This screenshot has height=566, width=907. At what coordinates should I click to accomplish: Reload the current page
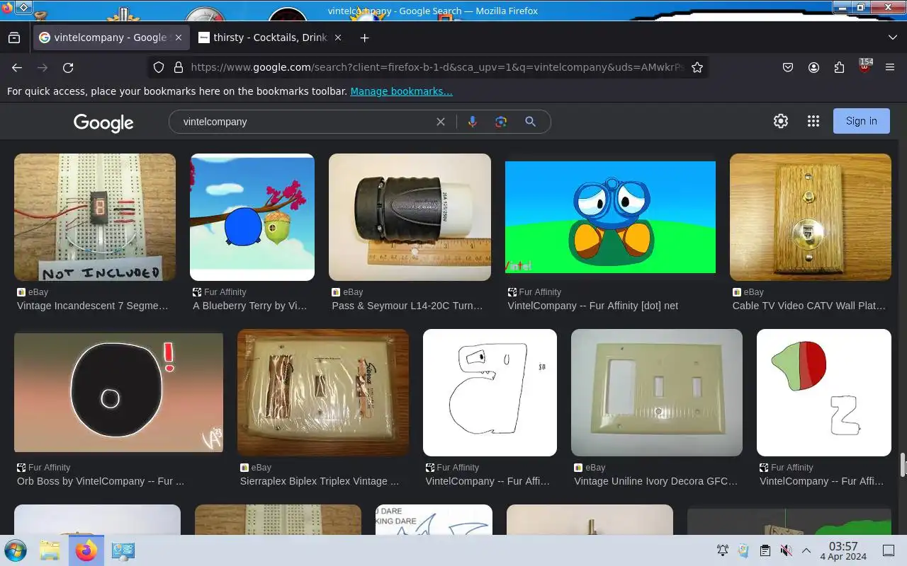point(68,67)
